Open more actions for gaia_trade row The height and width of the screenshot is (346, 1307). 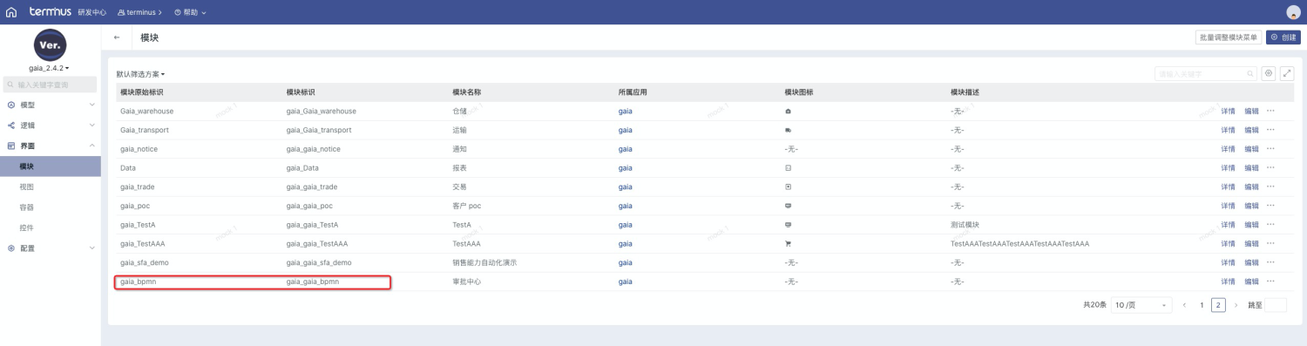coord(1270,187)
